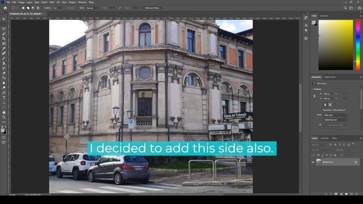The height and width of the screenshot is (204, 363).
Task: Pick a shade in yellow color field
Action: click(336, 45)
